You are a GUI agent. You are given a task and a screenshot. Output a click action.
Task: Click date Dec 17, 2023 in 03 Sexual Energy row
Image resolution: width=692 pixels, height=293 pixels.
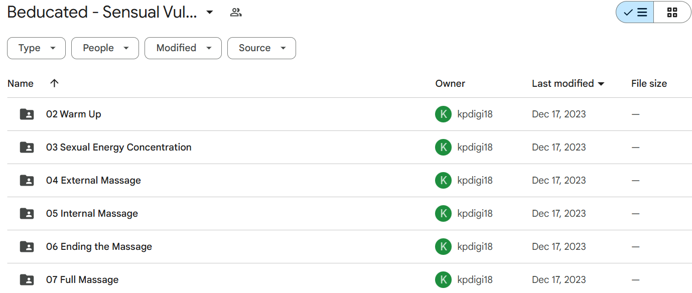(x=559, y=148)
